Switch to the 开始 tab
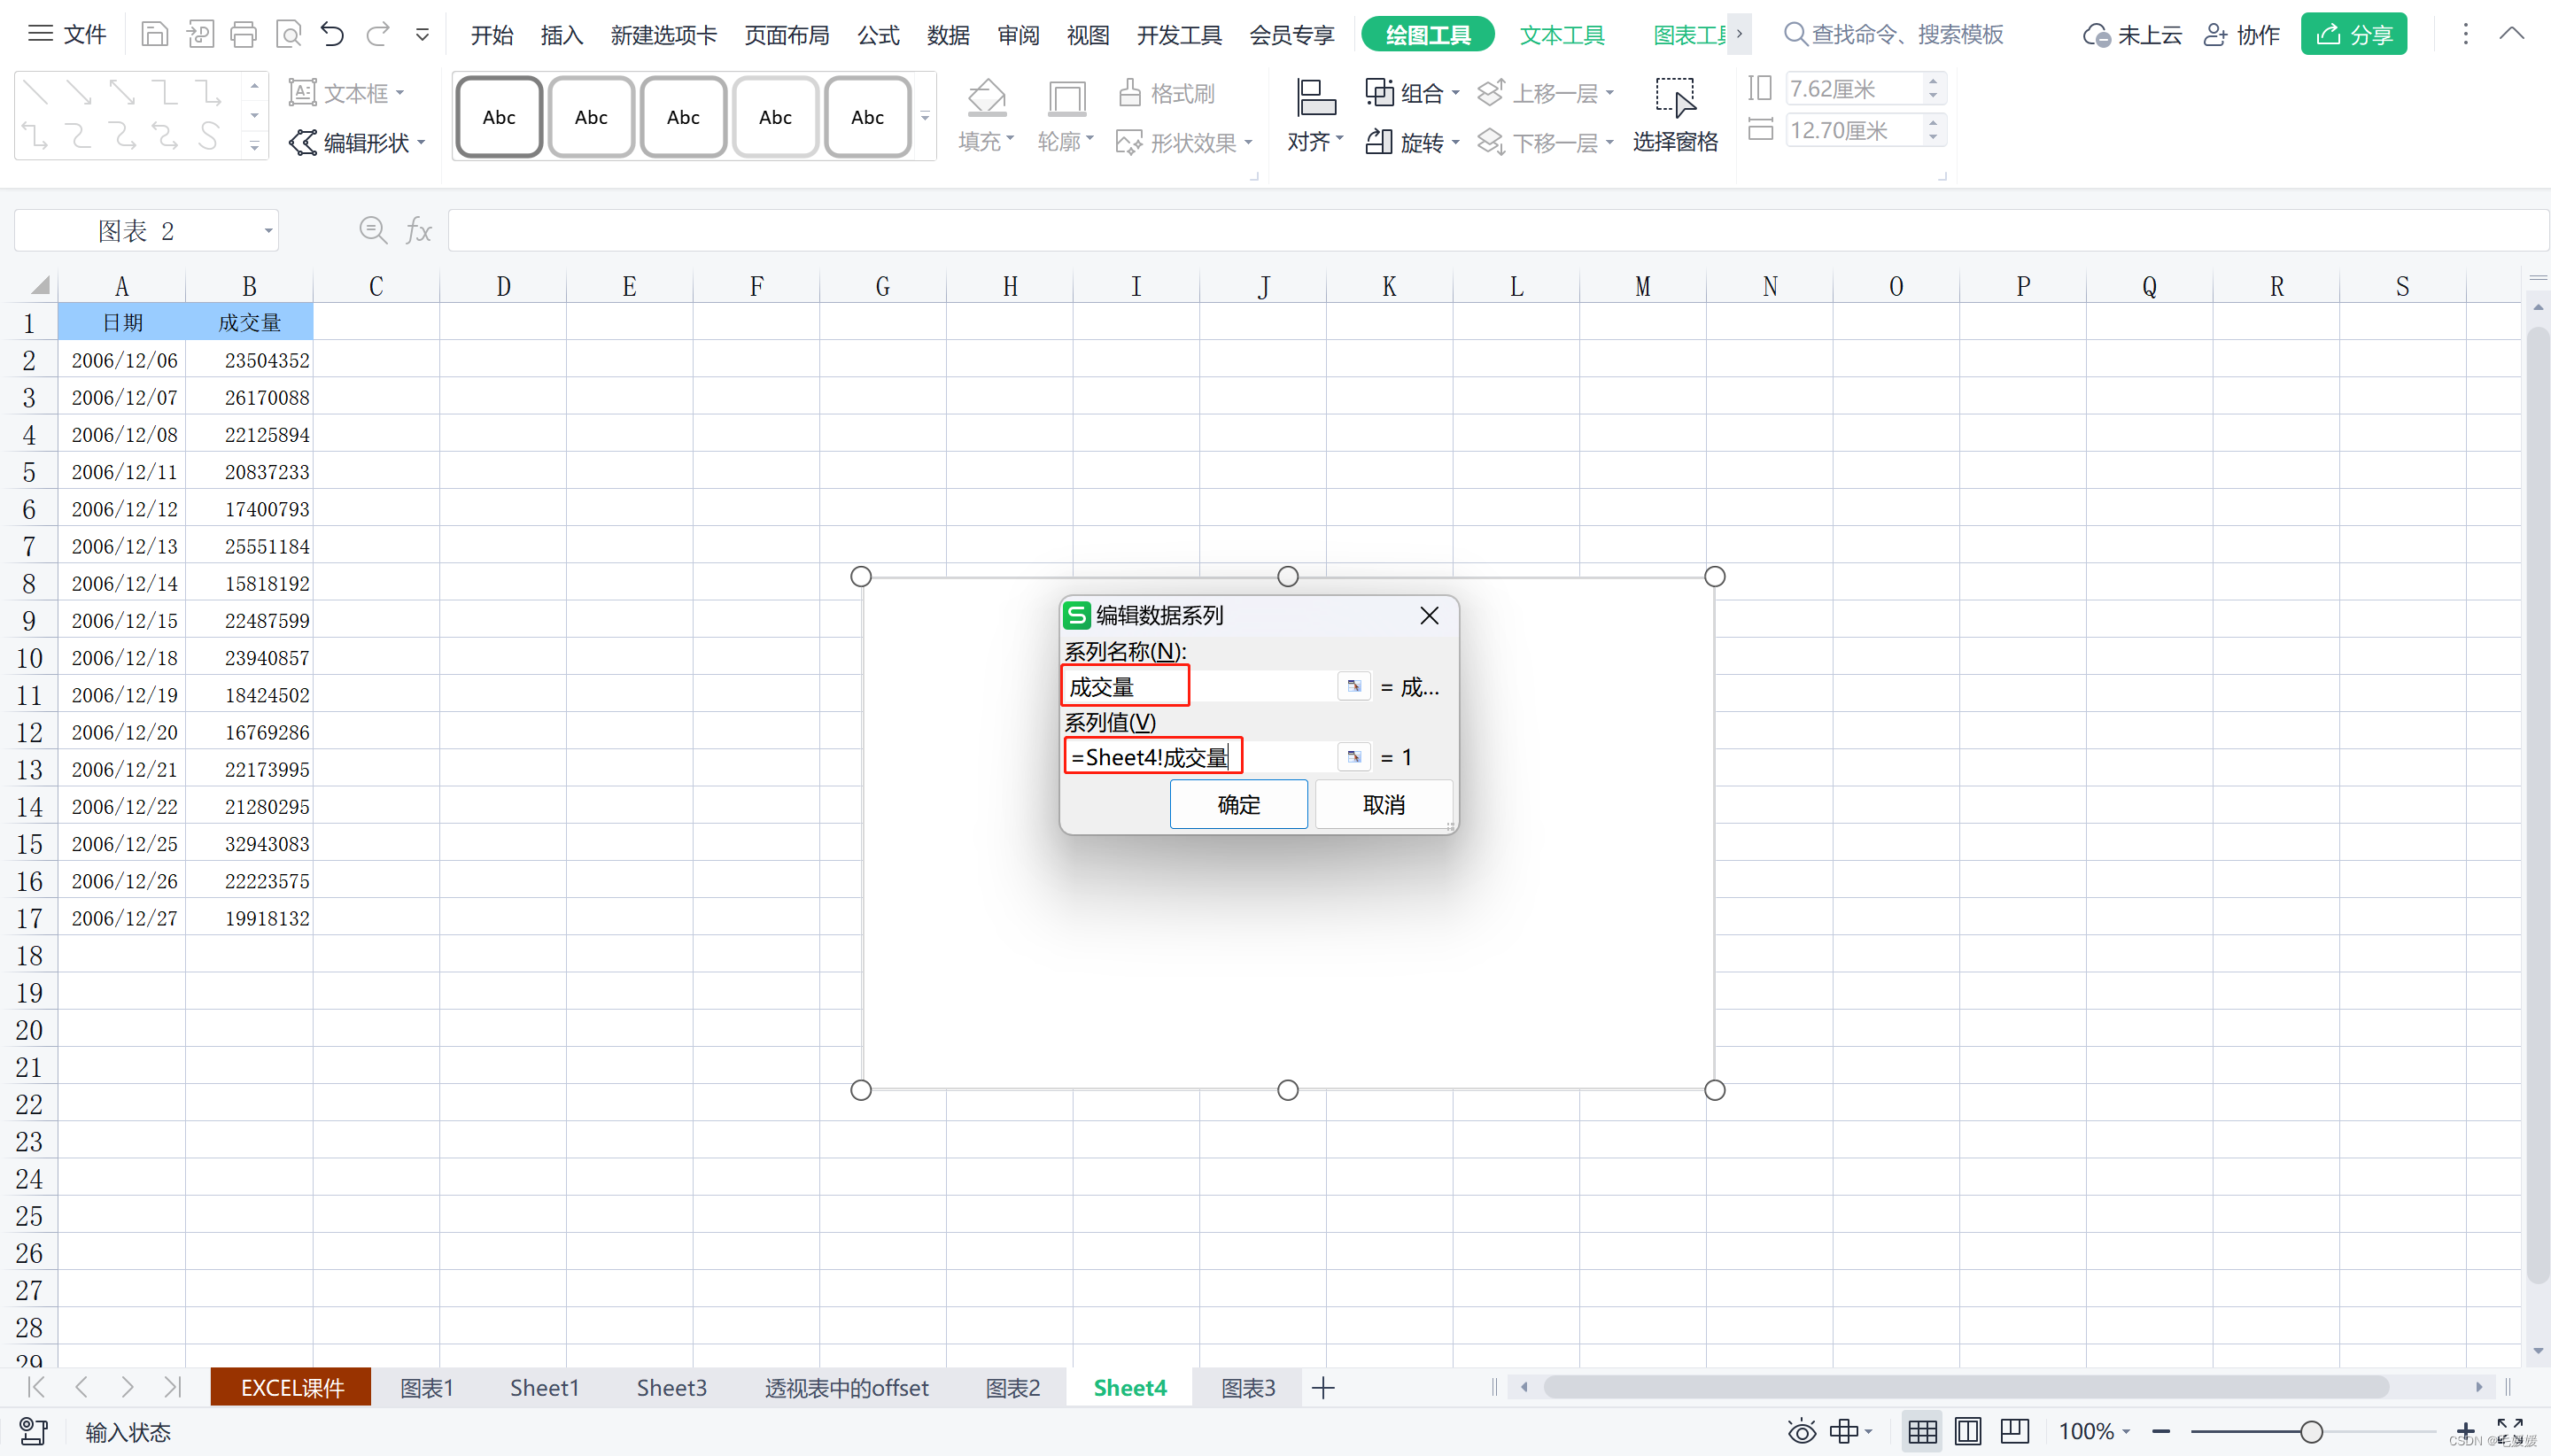This screenshot has height=1456, width=2551. click(x=492, y=35)
